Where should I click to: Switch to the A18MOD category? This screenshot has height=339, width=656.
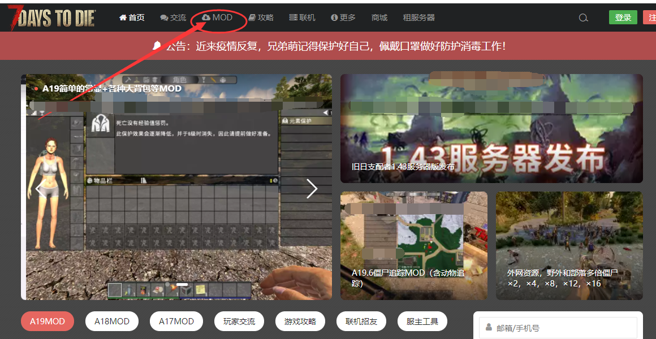[112, 321]
